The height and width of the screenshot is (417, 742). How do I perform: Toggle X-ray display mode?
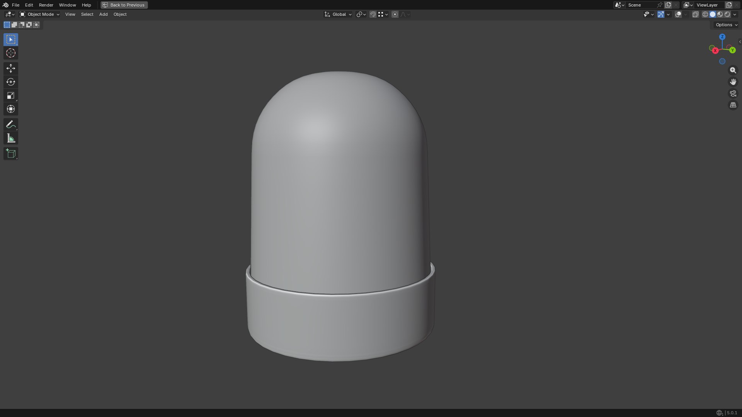pos(695,14)
